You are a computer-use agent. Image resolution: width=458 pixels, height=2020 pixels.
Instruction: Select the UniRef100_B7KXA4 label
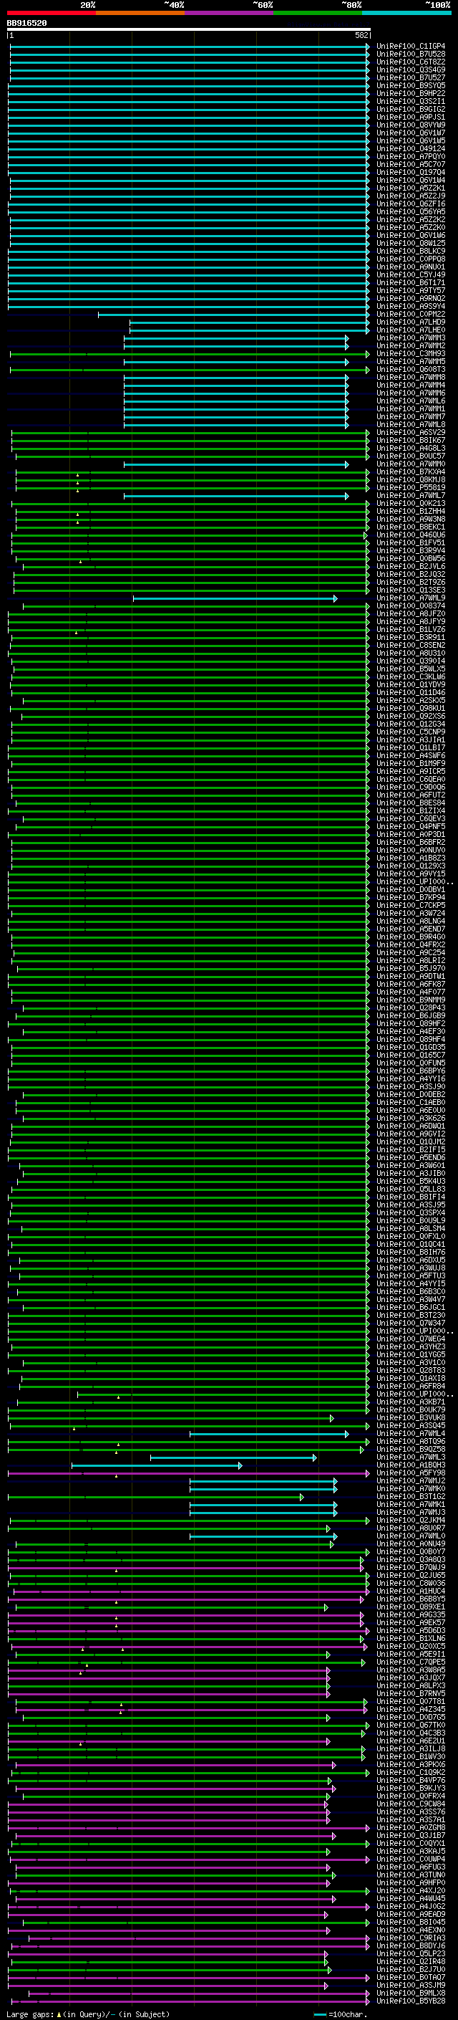[x=410, y=472]
